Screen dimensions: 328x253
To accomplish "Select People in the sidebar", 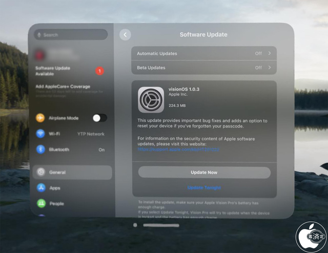I will [72, 203].
